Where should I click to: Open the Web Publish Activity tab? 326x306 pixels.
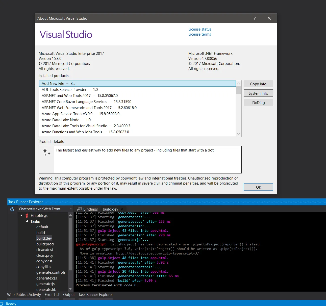(x=24, y=295)
